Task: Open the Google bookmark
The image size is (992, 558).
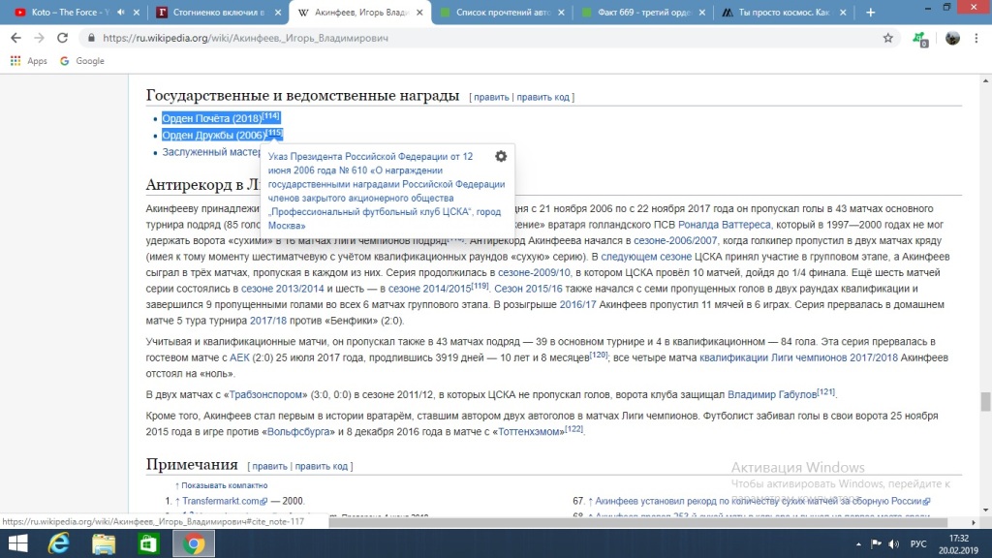Action: [x=81, y=61]
